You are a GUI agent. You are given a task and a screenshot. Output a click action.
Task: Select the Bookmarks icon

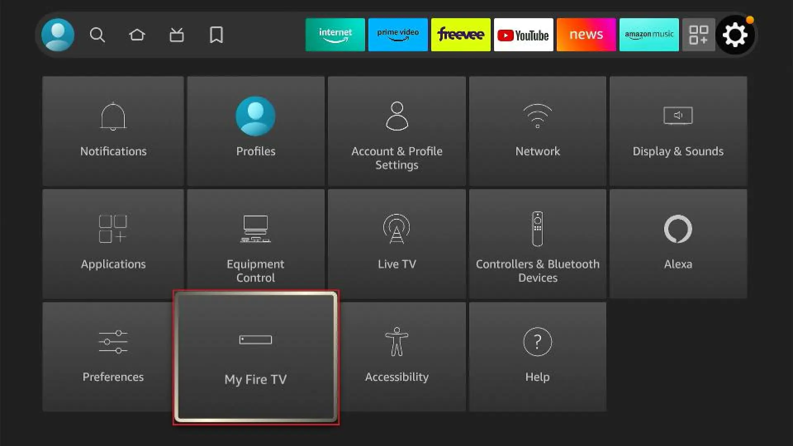coord(216,34)
